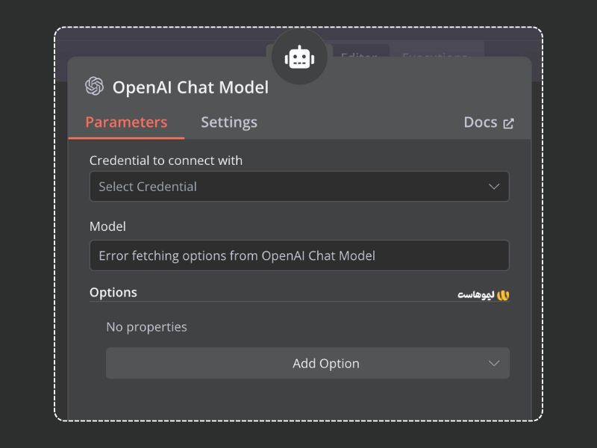597x448 pixels.
Task: Click the Credential to connect with label
Action: click(x=166, y=161)
